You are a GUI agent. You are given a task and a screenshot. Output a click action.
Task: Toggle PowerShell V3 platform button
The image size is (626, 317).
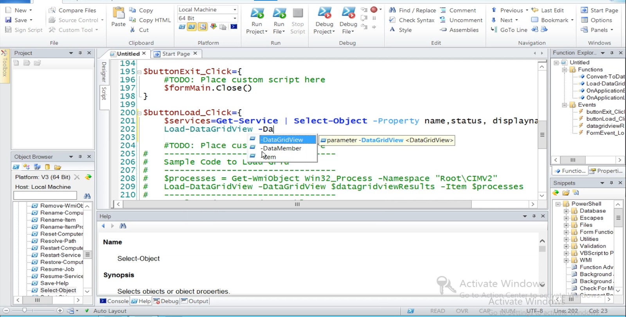(192, 27)
